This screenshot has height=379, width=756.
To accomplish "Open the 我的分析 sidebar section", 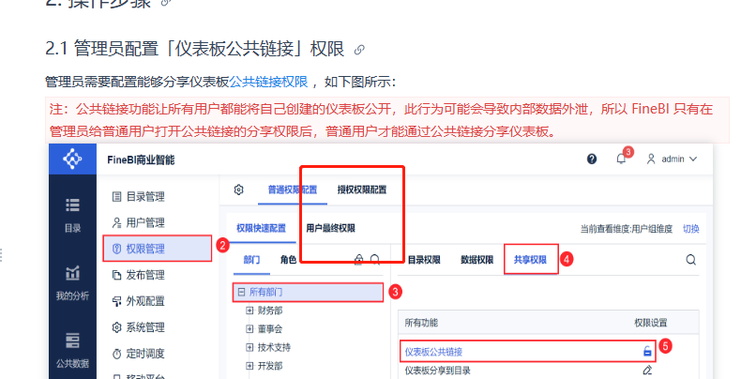I will 72,283.
